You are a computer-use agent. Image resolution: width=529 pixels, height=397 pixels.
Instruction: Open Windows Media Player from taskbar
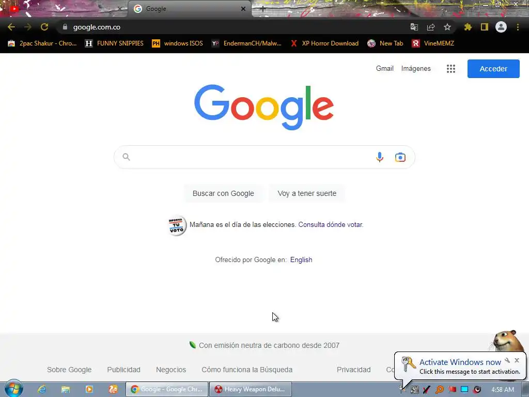click(89, 389)
